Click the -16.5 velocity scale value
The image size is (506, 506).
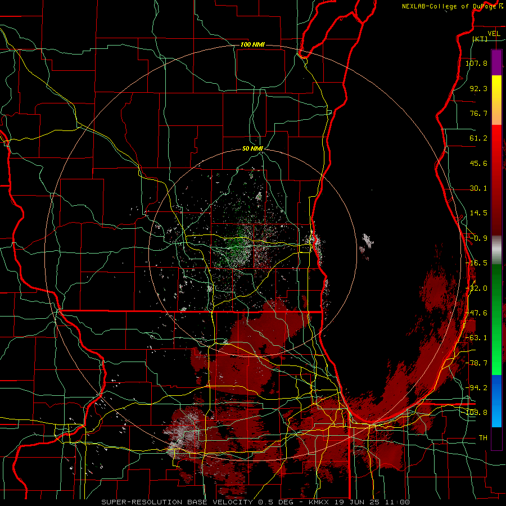(x=476, y=263)
